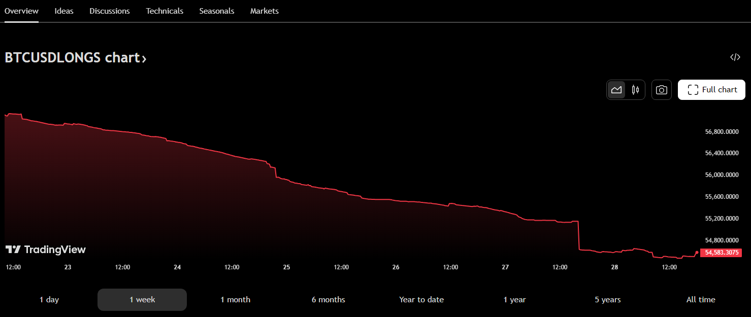Click the 56,000.0000 price axis label
This screenshot has height=317, width=751.
pos(722,175)
